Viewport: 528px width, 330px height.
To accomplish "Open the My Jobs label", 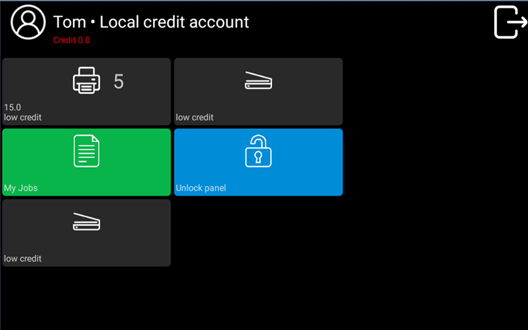I will click(21, 188).
